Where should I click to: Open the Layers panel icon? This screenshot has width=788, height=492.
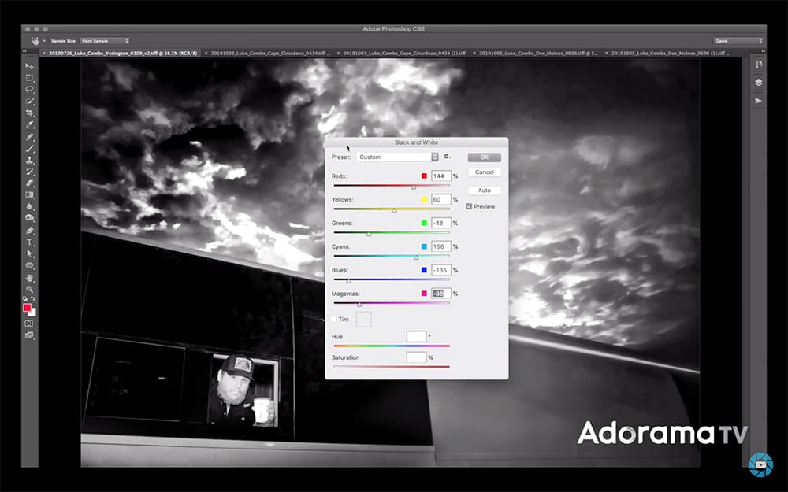758,82
